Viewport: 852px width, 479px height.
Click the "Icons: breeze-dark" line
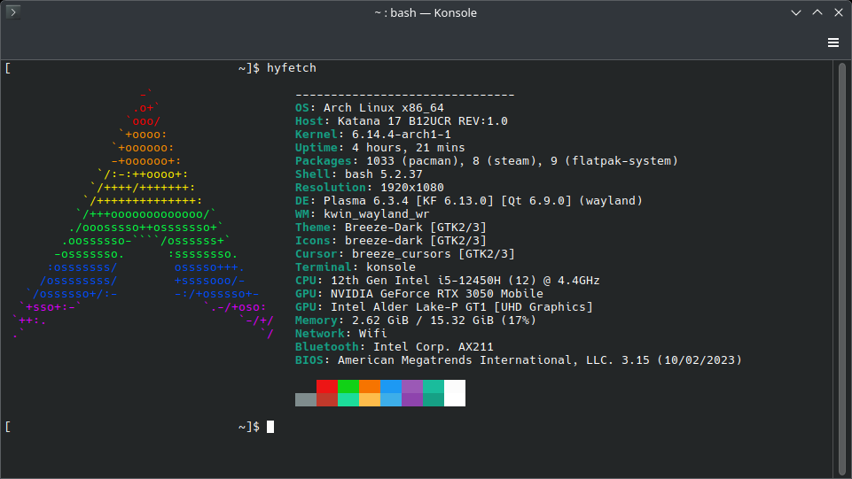[391, 241]
